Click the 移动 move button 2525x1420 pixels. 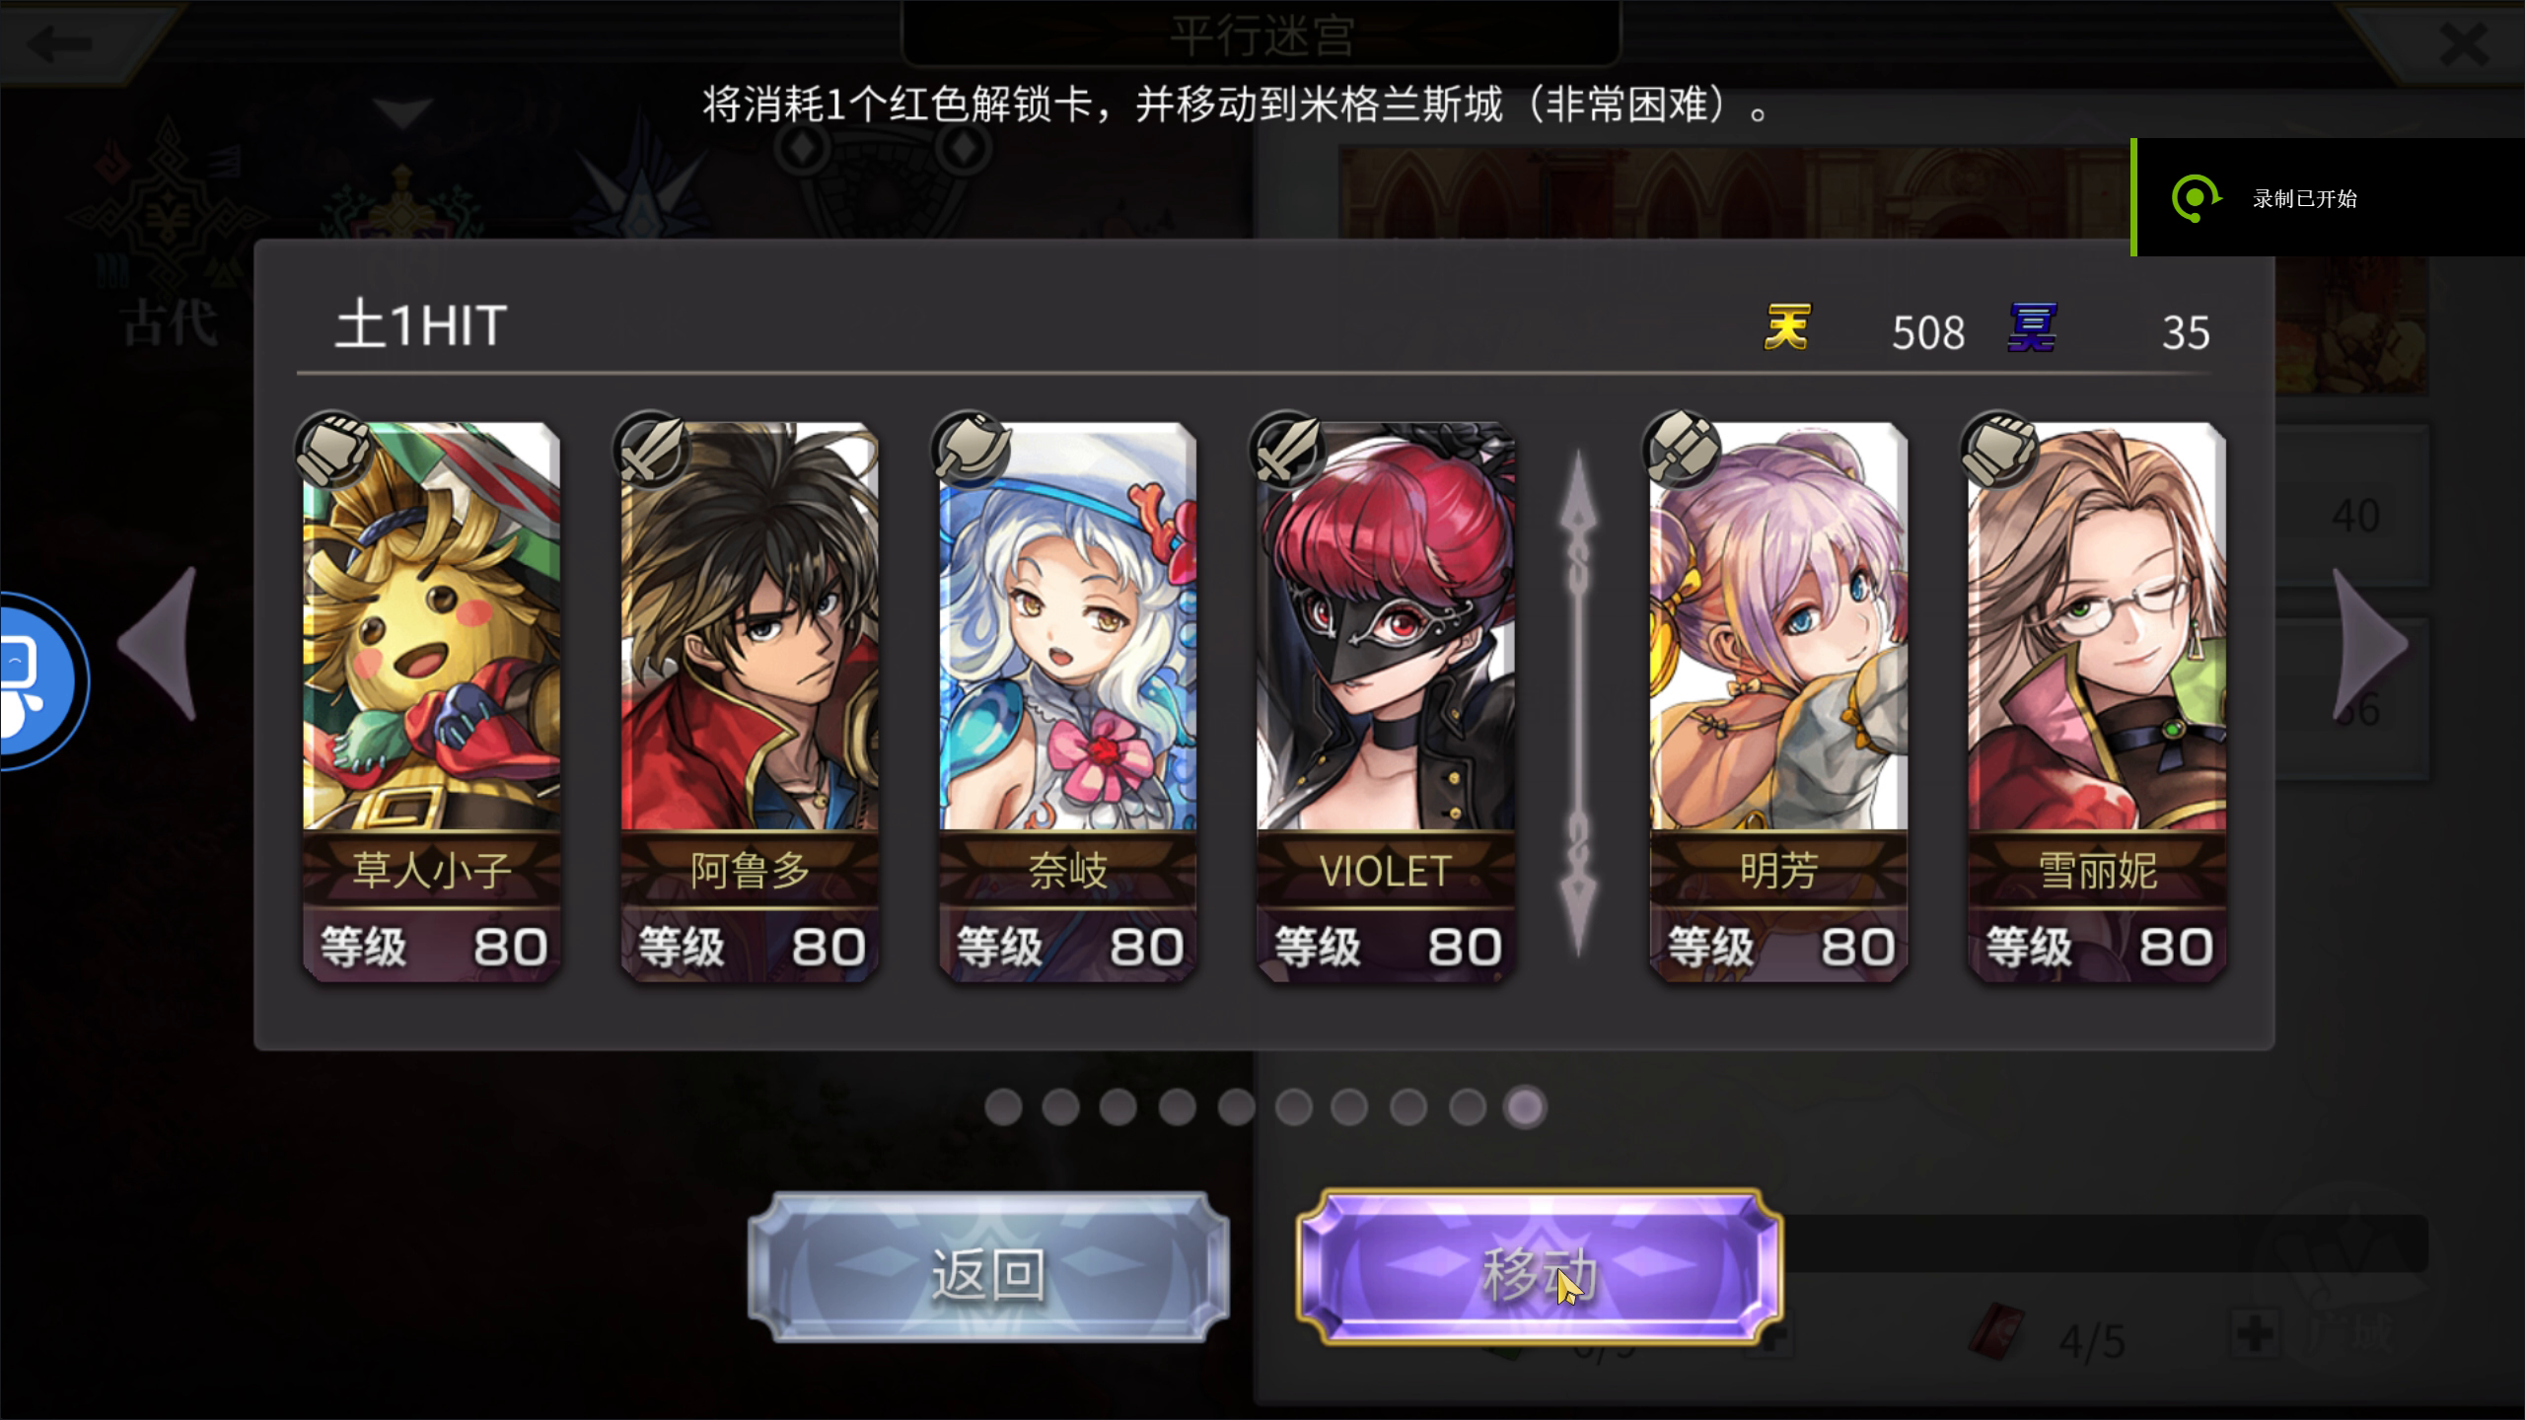point(1540,1268)
